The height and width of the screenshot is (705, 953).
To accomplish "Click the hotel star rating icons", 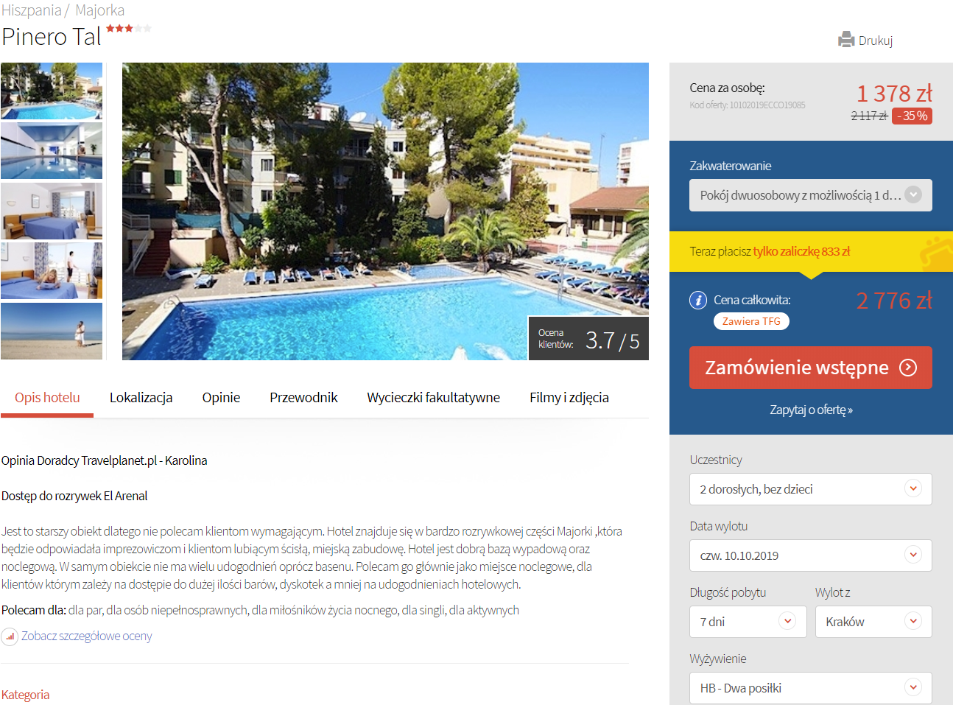I will click(129, 29).
